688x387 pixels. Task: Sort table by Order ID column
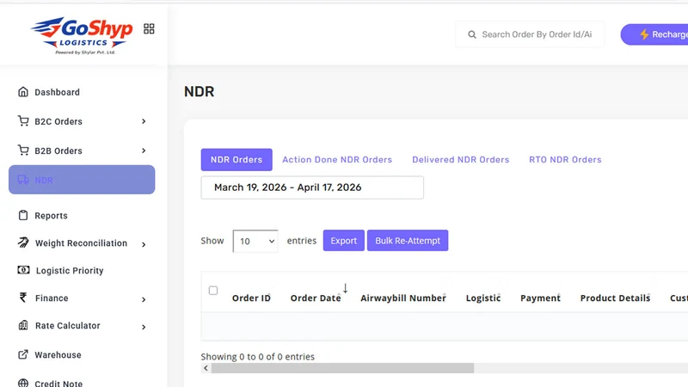pyautogui.click(x=251, y=298)
